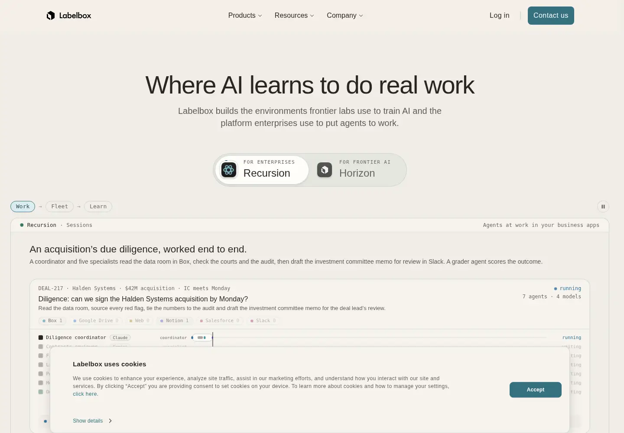
Task: Accept the cookies
Action: (536, 390)
